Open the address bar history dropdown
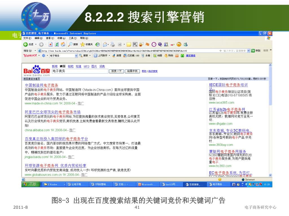 click(x=248, y=51)
